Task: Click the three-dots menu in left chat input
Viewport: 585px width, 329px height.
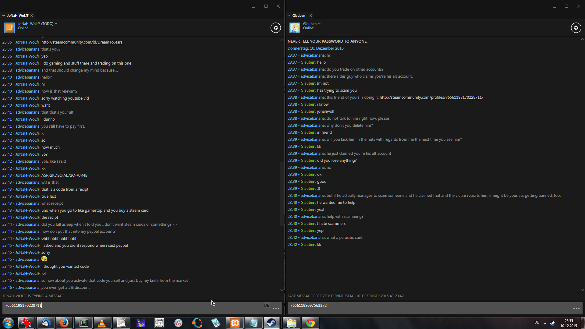Action: (276, 308)
